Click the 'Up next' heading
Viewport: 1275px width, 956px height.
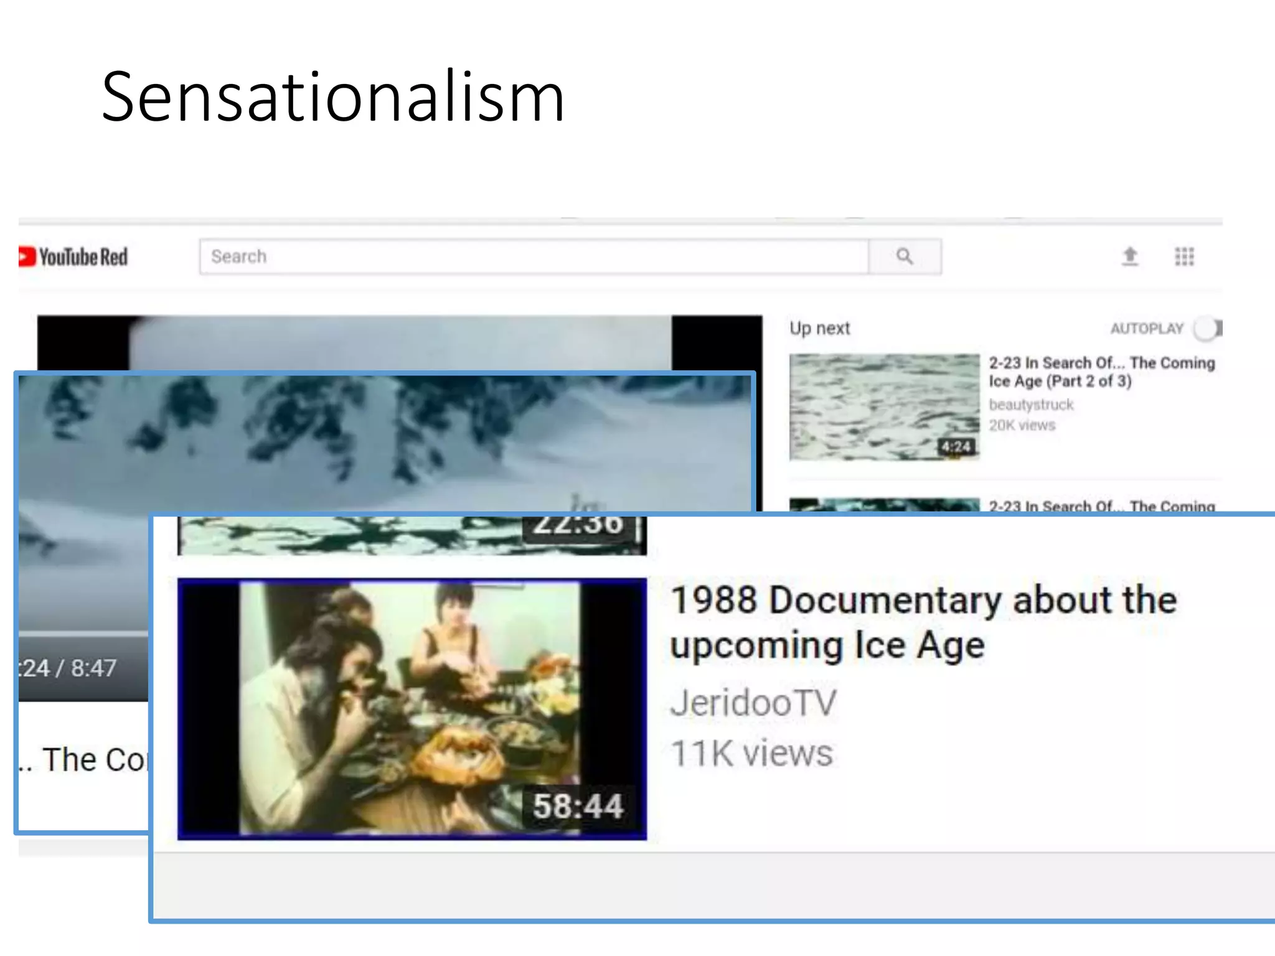coord(819,328)
